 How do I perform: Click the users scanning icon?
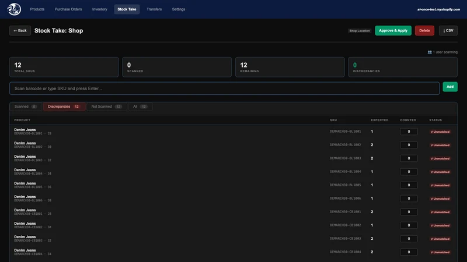(430, 52)
